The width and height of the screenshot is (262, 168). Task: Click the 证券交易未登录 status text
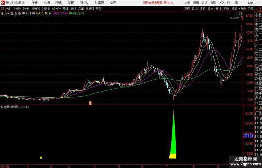point(153,3)
